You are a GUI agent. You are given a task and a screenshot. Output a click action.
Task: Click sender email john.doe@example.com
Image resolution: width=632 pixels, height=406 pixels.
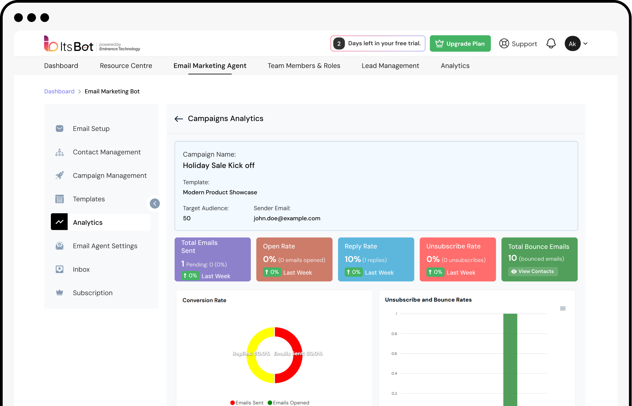click(287, 218)
